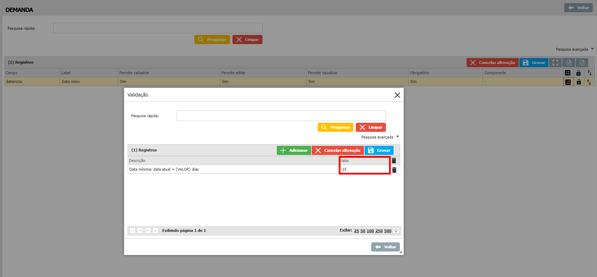This screenshot has height=277, width=597.
Task: Show 50 records per page
Action: point(363,231)
